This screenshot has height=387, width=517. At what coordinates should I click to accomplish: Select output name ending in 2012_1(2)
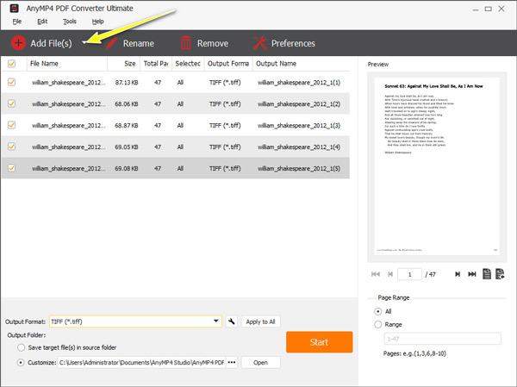coord(299,104)
